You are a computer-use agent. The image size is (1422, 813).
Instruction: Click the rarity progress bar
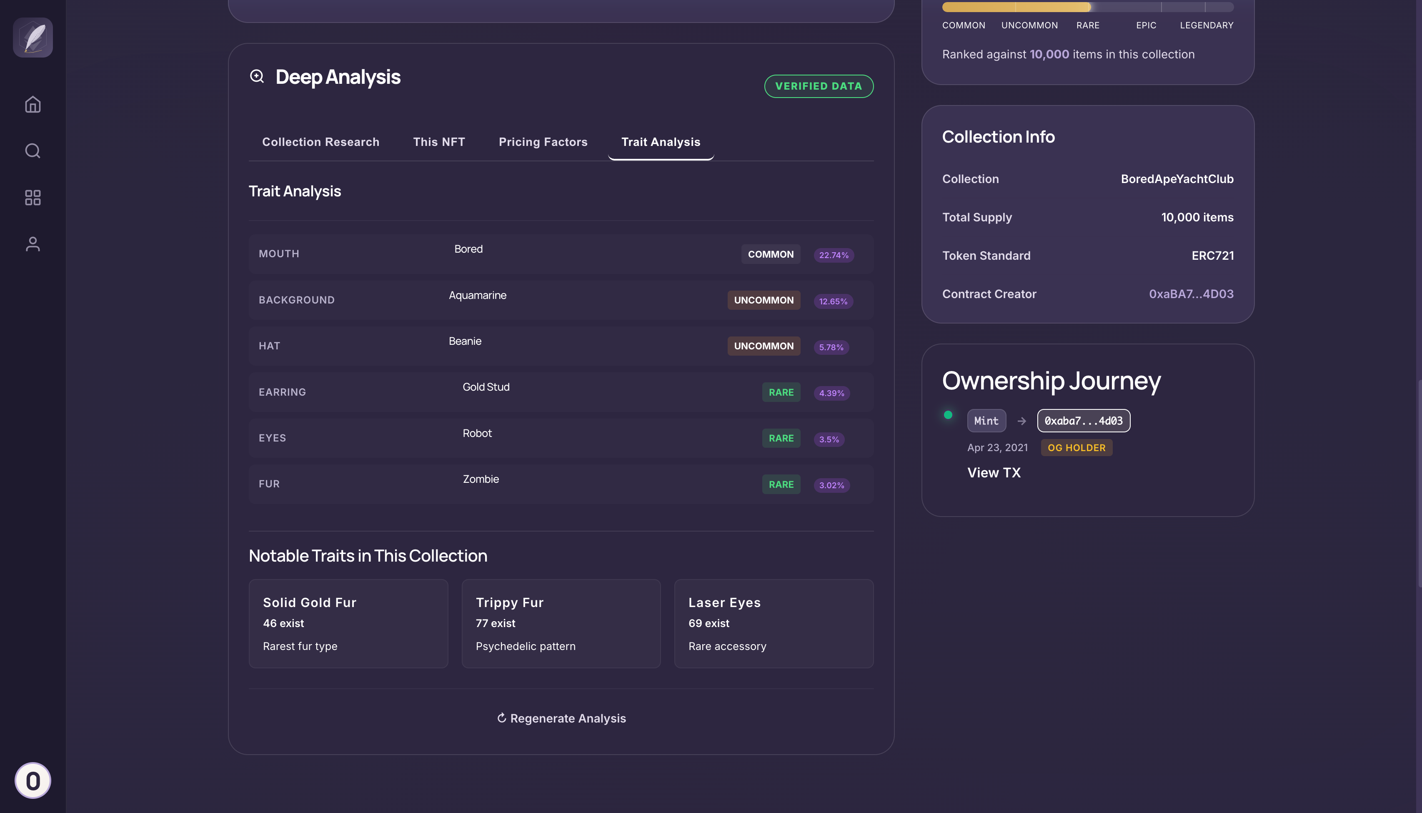pyautogui.click(x=1087, y=7)
